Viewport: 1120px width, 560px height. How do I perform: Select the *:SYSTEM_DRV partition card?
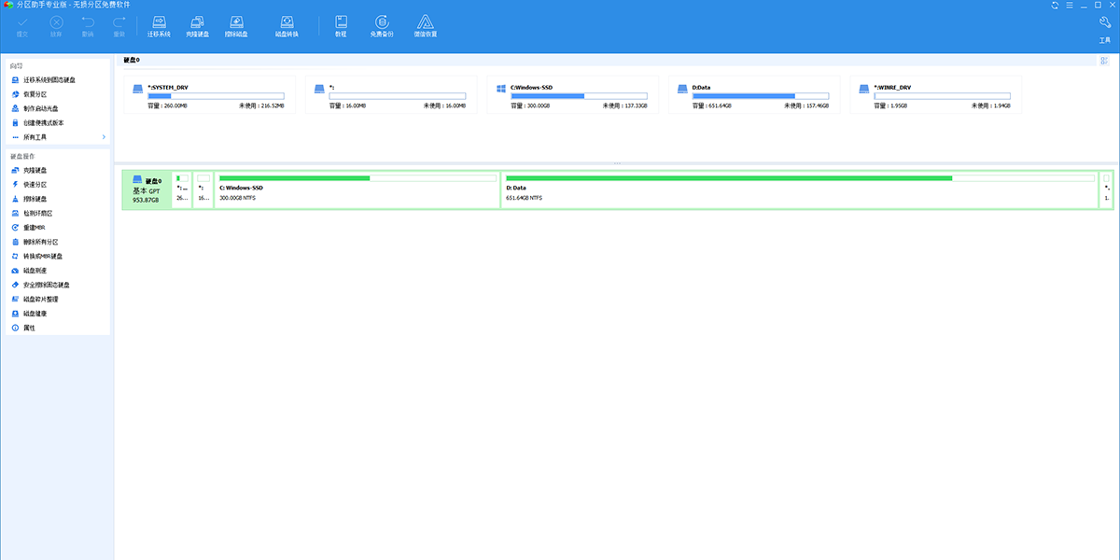point(210,95)
